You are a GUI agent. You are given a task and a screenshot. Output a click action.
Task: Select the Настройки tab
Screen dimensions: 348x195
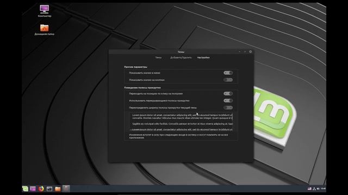click(x=203, y=57)
